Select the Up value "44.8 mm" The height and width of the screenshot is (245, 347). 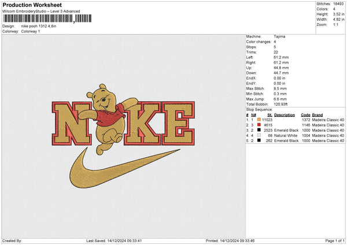point(281,68)
